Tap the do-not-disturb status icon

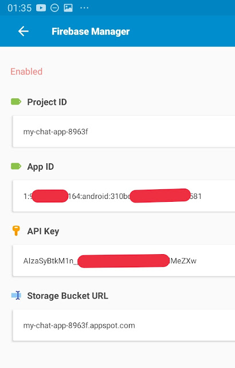click(54, 8)
